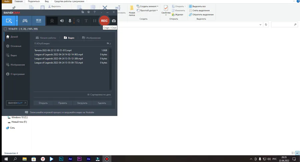Open Средства работы с рисунками tab

coord(69,1)
